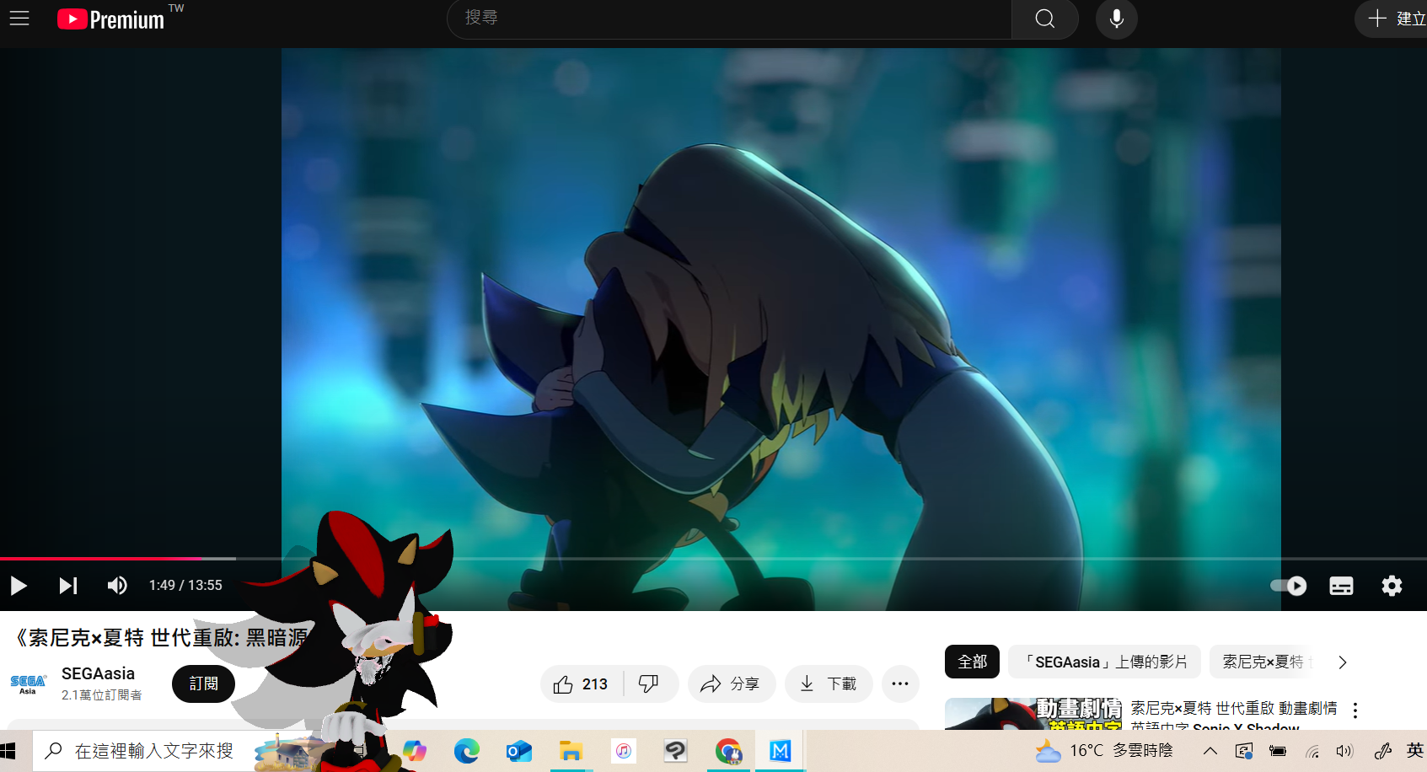This screenshot has width=1427, height=772.
Task: Open the blue M app in taskbar
Action: [781, 751]
